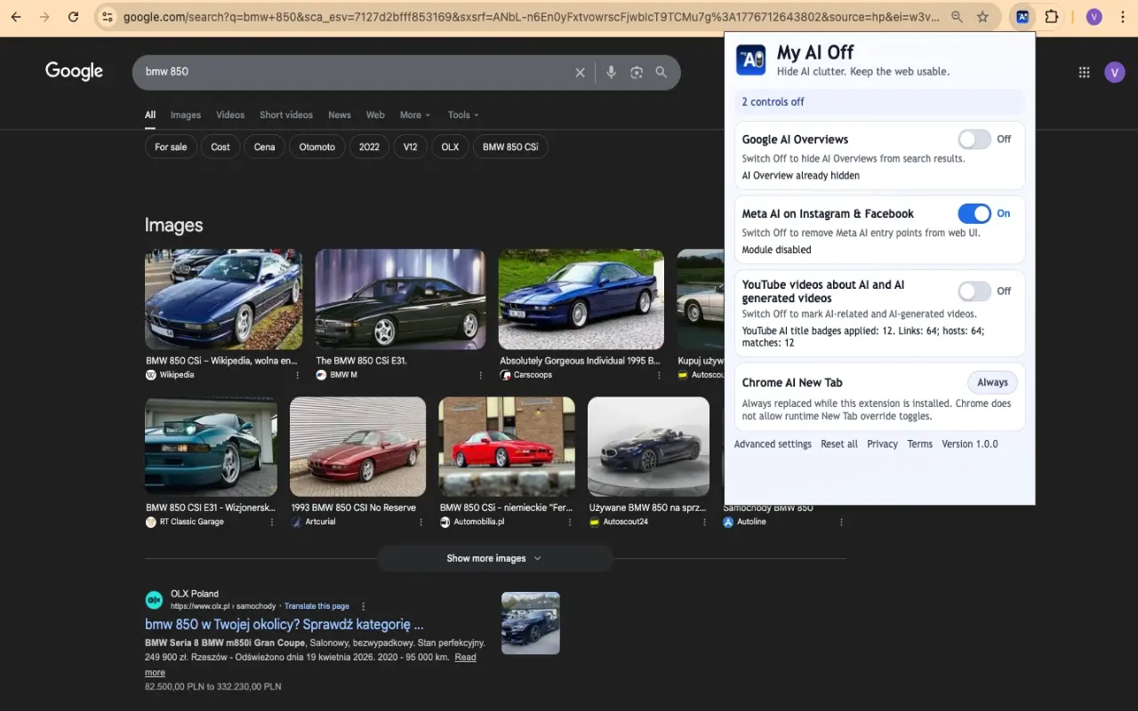Select the V12 filter chip
The image size is (1138, 711).
coord(410,147)
